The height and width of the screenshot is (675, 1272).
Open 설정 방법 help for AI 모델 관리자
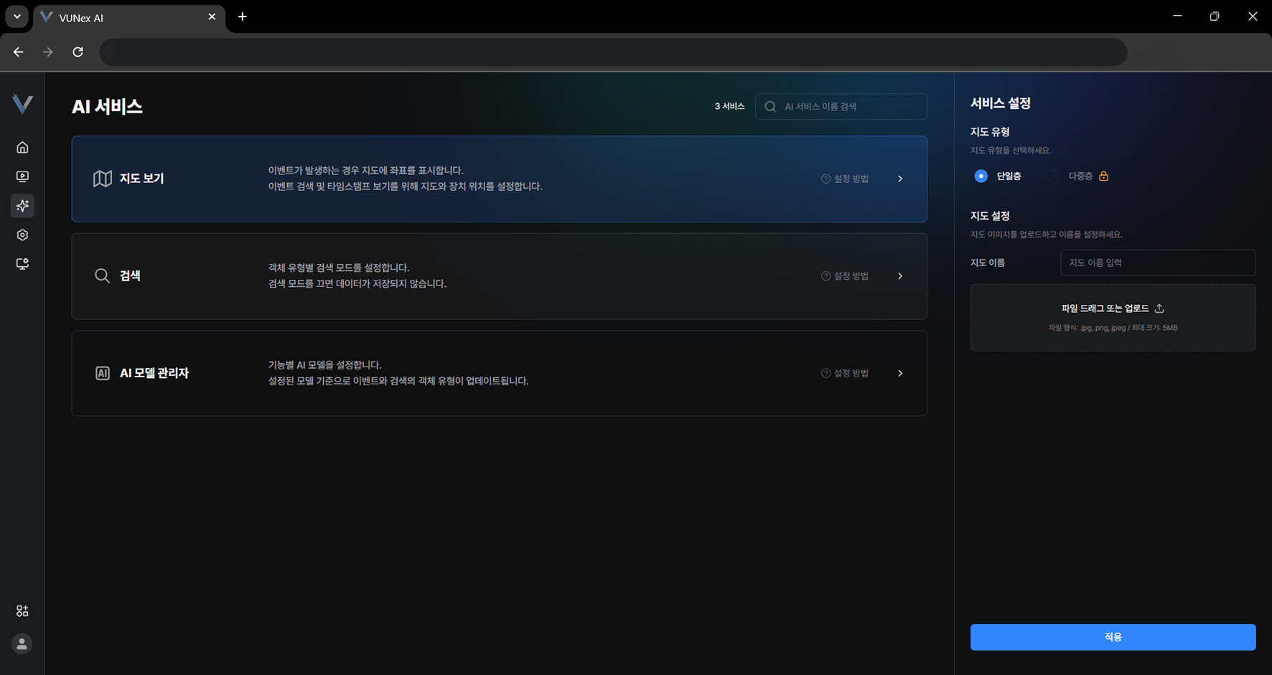click(845, 373)
